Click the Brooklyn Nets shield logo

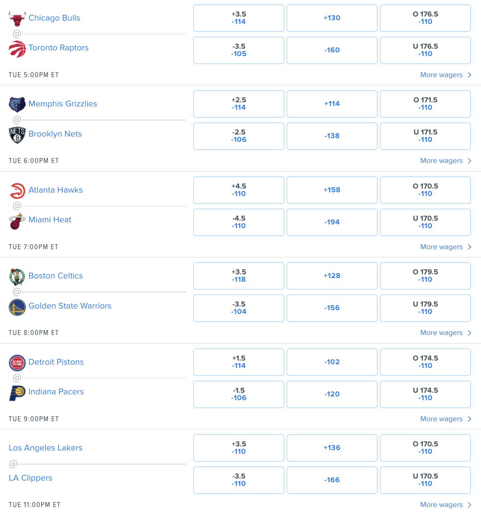tap(17, 135)
